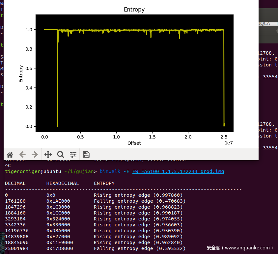Image resolution: width=278 pixels, height=254 pixels.
Task: Click the vertical "Entropy" y-axis label
Action: [x=21, y=74]
